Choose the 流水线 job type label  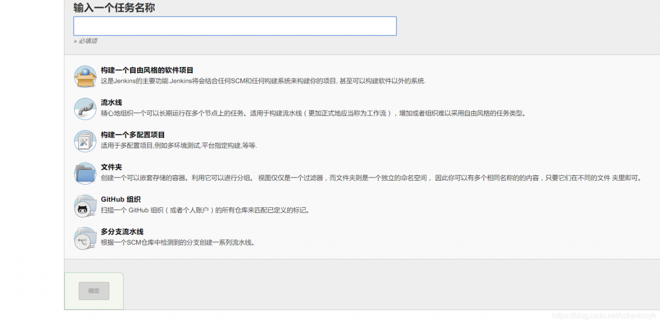point(112,102)
